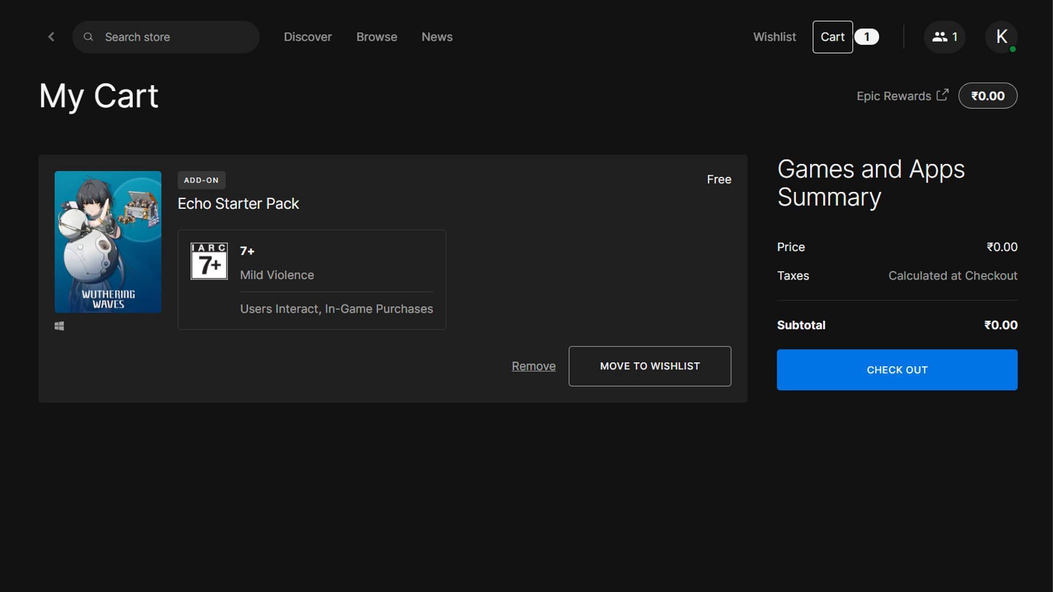The image size is (1053, 592).
Task: Click the ₹0.00 rewards balance pill
Action: click(988, 96)
